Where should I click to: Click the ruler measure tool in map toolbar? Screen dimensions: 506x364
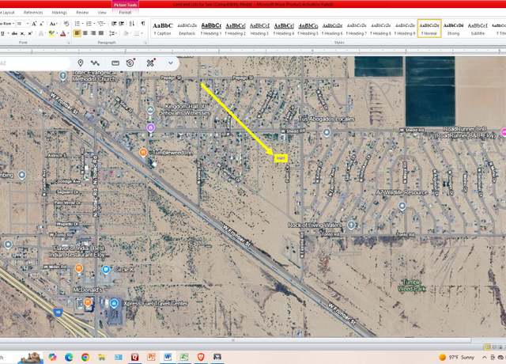(115, 63)
